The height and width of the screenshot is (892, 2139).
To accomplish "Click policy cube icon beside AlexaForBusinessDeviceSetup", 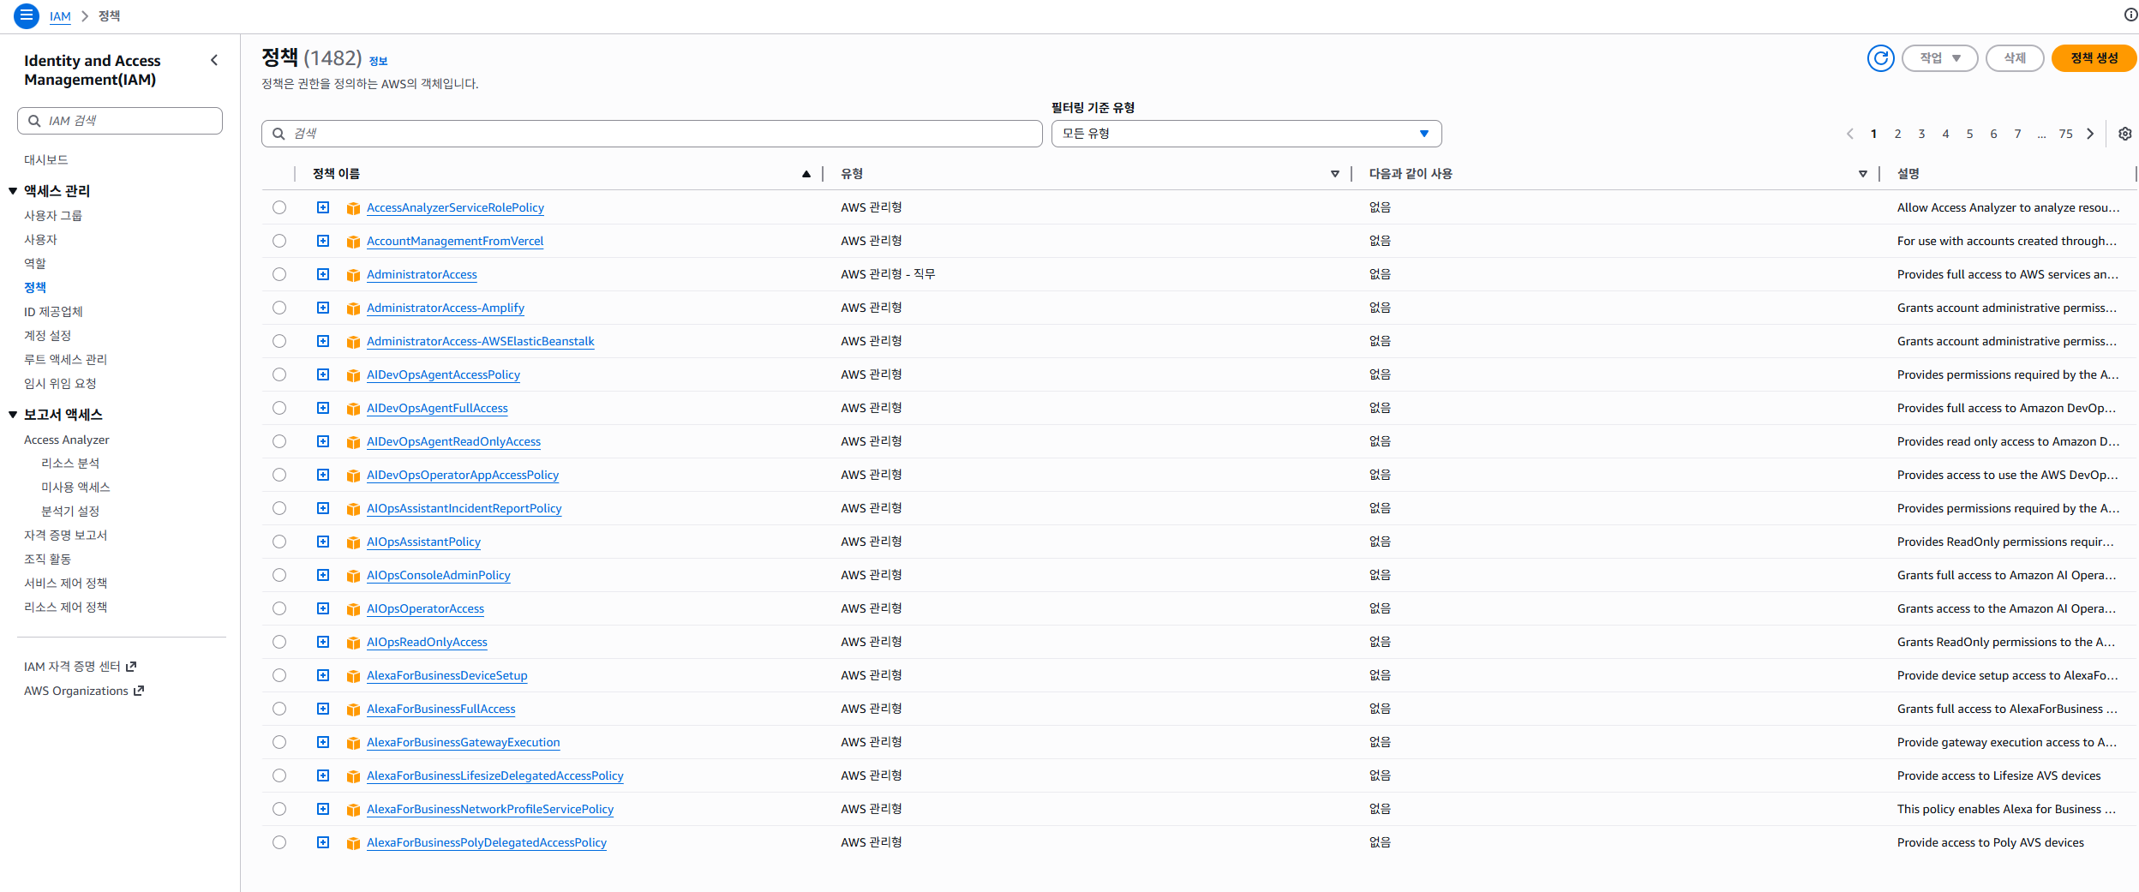I will [353, 676].
